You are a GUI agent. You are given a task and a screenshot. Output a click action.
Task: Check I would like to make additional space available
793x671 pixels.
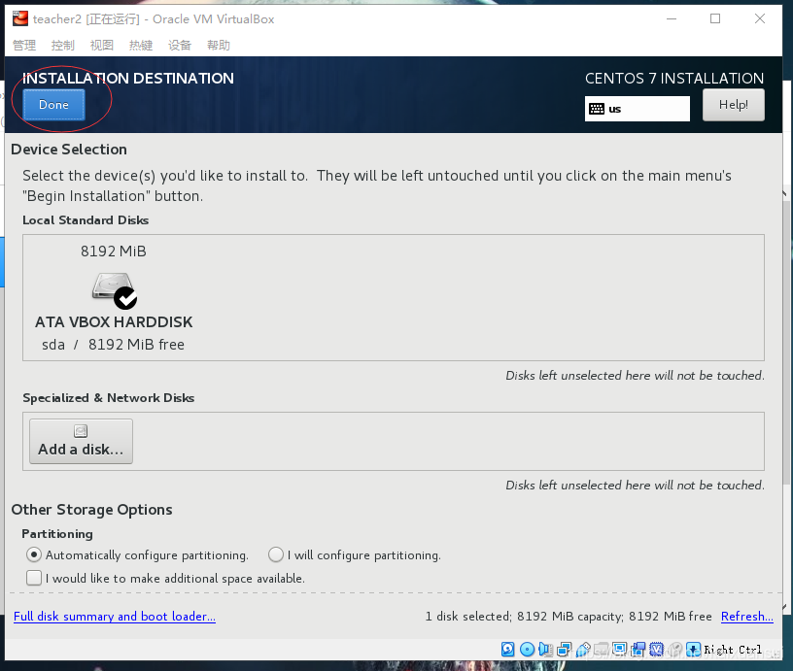[x=34, y=578]
